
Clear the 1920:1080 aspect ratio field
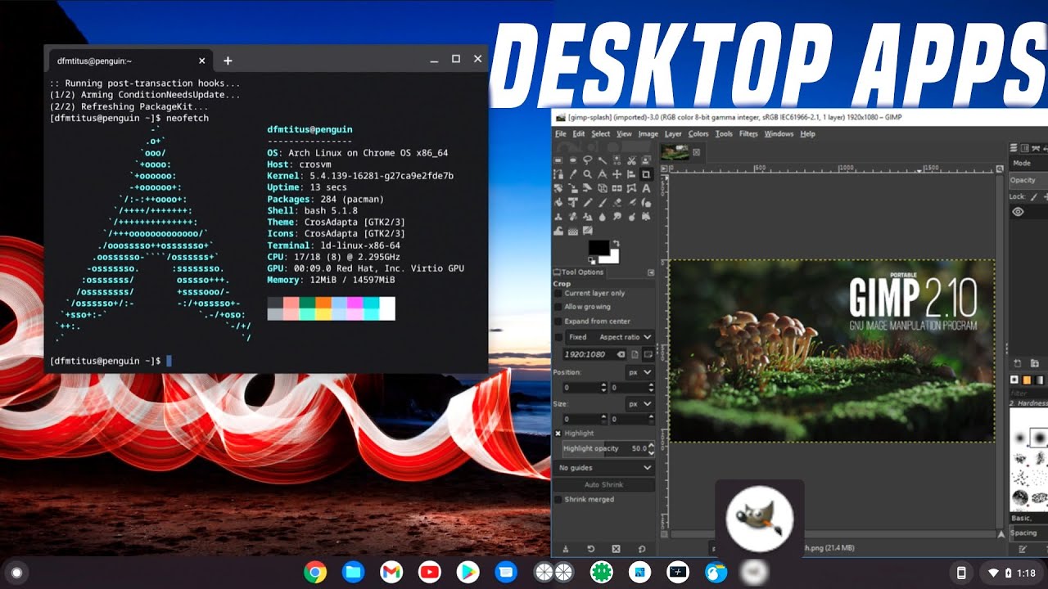click(621, 354)
